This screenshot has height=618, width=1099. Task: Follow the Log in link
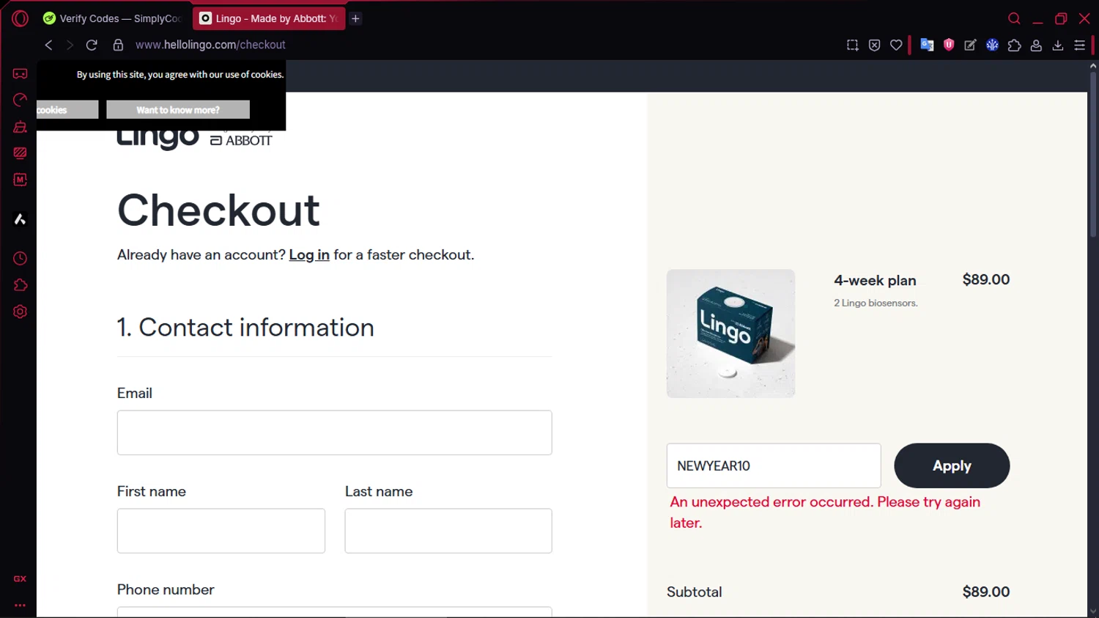click(x=309, y=254)
